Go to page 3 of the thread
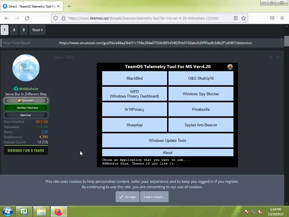 [x=24, y=30]
